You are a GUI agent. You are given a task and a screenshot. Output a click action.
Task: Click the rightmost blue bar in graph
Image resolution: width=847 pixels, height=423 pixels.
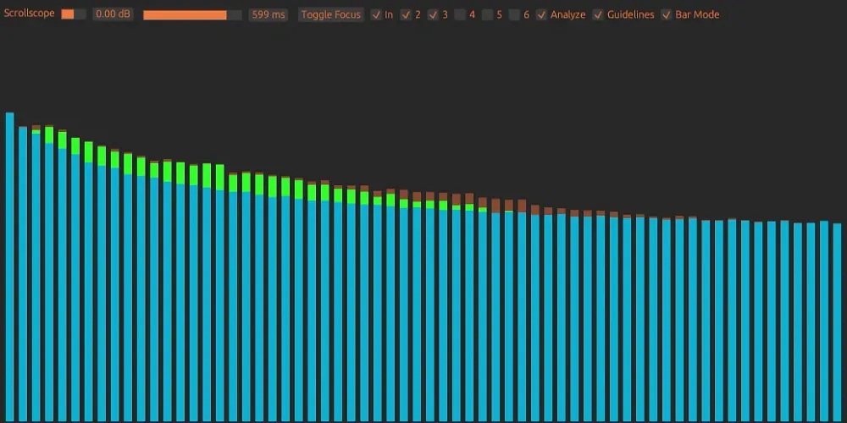click(x=837, y=321)
